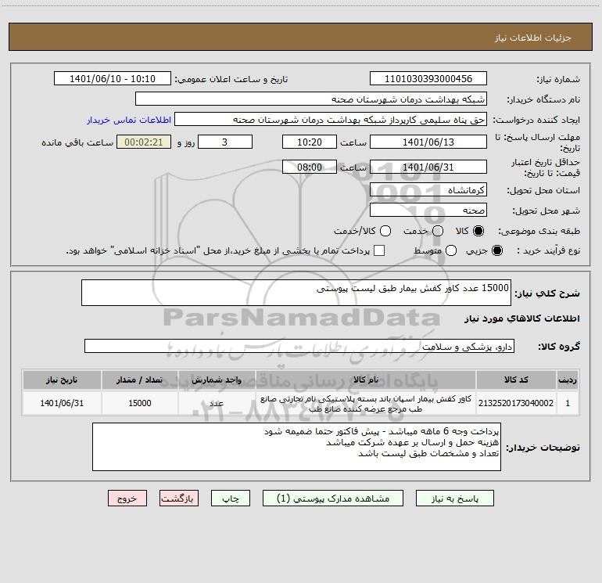Click the buyer name field شبکه بهداشت درمان
The width and height of the screenshot is (602, 583).
tap(311, 99)
